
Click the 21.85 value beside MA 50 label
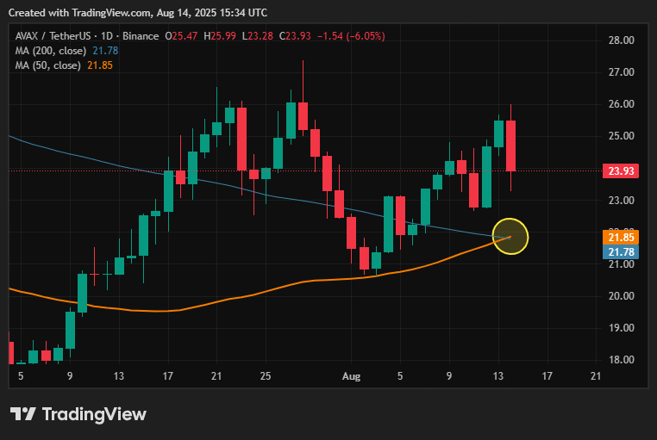100,65
